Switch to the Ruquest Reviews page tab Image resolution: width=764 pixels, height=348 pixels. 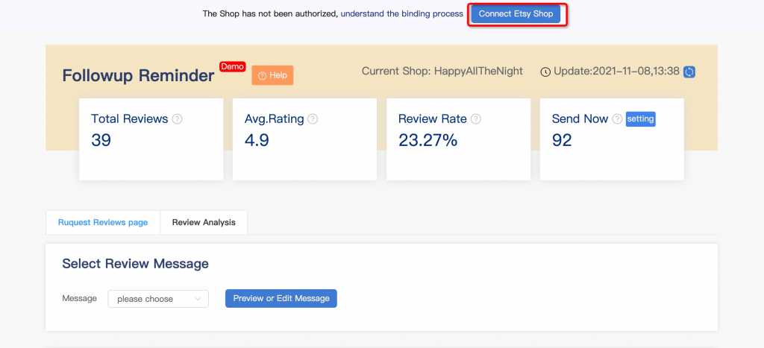click(x=103, y=222)
